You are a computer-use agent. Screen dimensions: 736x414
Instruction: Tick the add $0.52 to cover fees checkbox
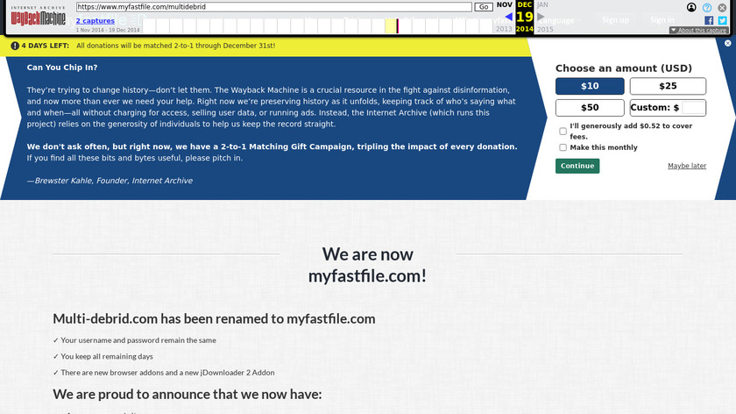pyautogui.click(x=563, y=131)
